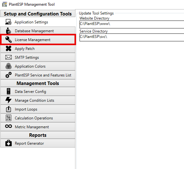This screenshot has width=184, height=169.
Task: Click the Service Directory input field
Action: 132,37
